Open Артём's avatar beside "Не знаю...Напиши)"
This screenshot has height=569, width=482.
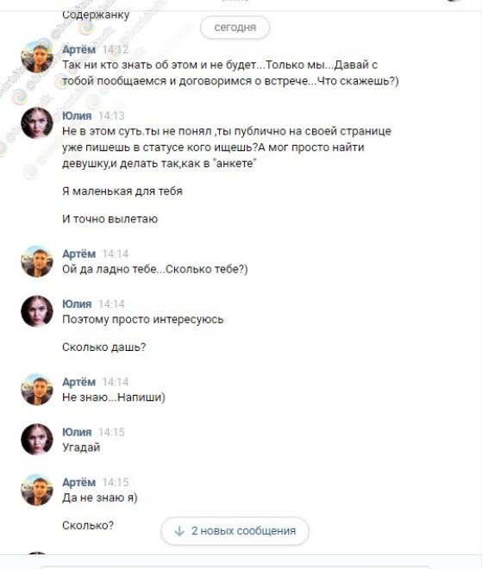coord(37,390)
